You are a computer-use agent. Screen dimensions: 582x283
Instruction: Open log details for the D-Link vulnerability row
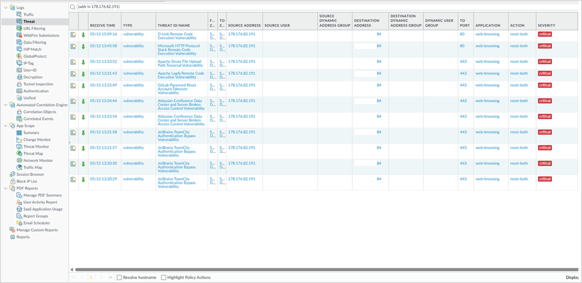click(x=73, y=34)
